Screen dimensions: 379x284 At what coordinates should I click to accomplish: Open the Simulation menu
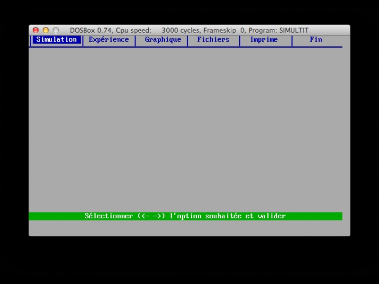[56, 40]
